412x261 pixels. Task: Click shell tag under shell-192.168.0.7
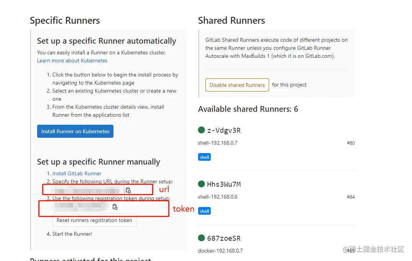[204, 157]
